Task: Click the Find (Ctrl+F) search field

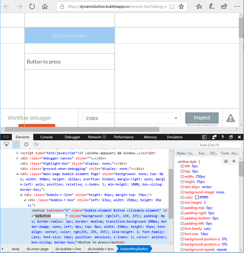Action: pos(220,145)
